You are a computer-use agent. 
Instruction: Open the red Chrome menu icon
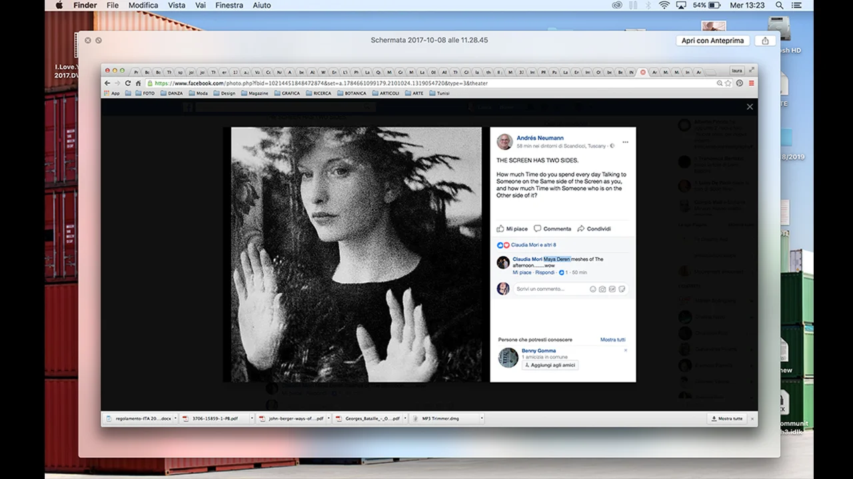752,83
